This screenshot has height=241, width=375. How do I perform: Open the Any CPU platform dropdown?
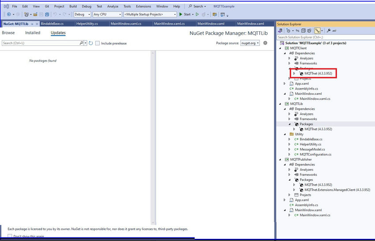coord(107,15)
